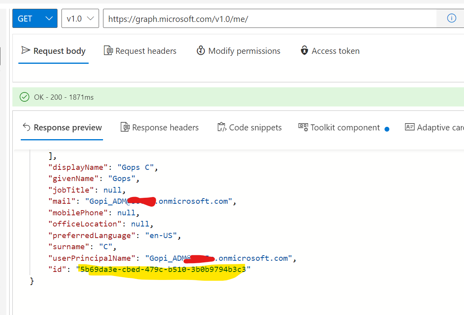The image size is (464, 315).
Task: Open the v1.0 version dropdown
Action: tap(80, 19)
